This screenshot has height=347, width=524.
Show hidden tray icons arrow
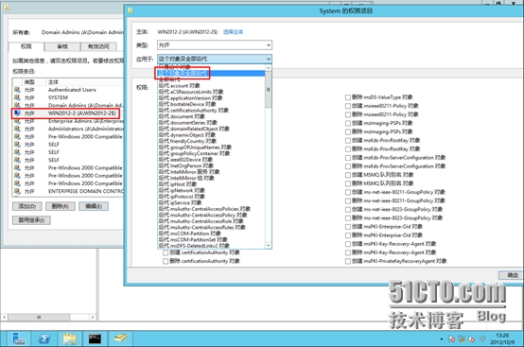click(442, 339)
